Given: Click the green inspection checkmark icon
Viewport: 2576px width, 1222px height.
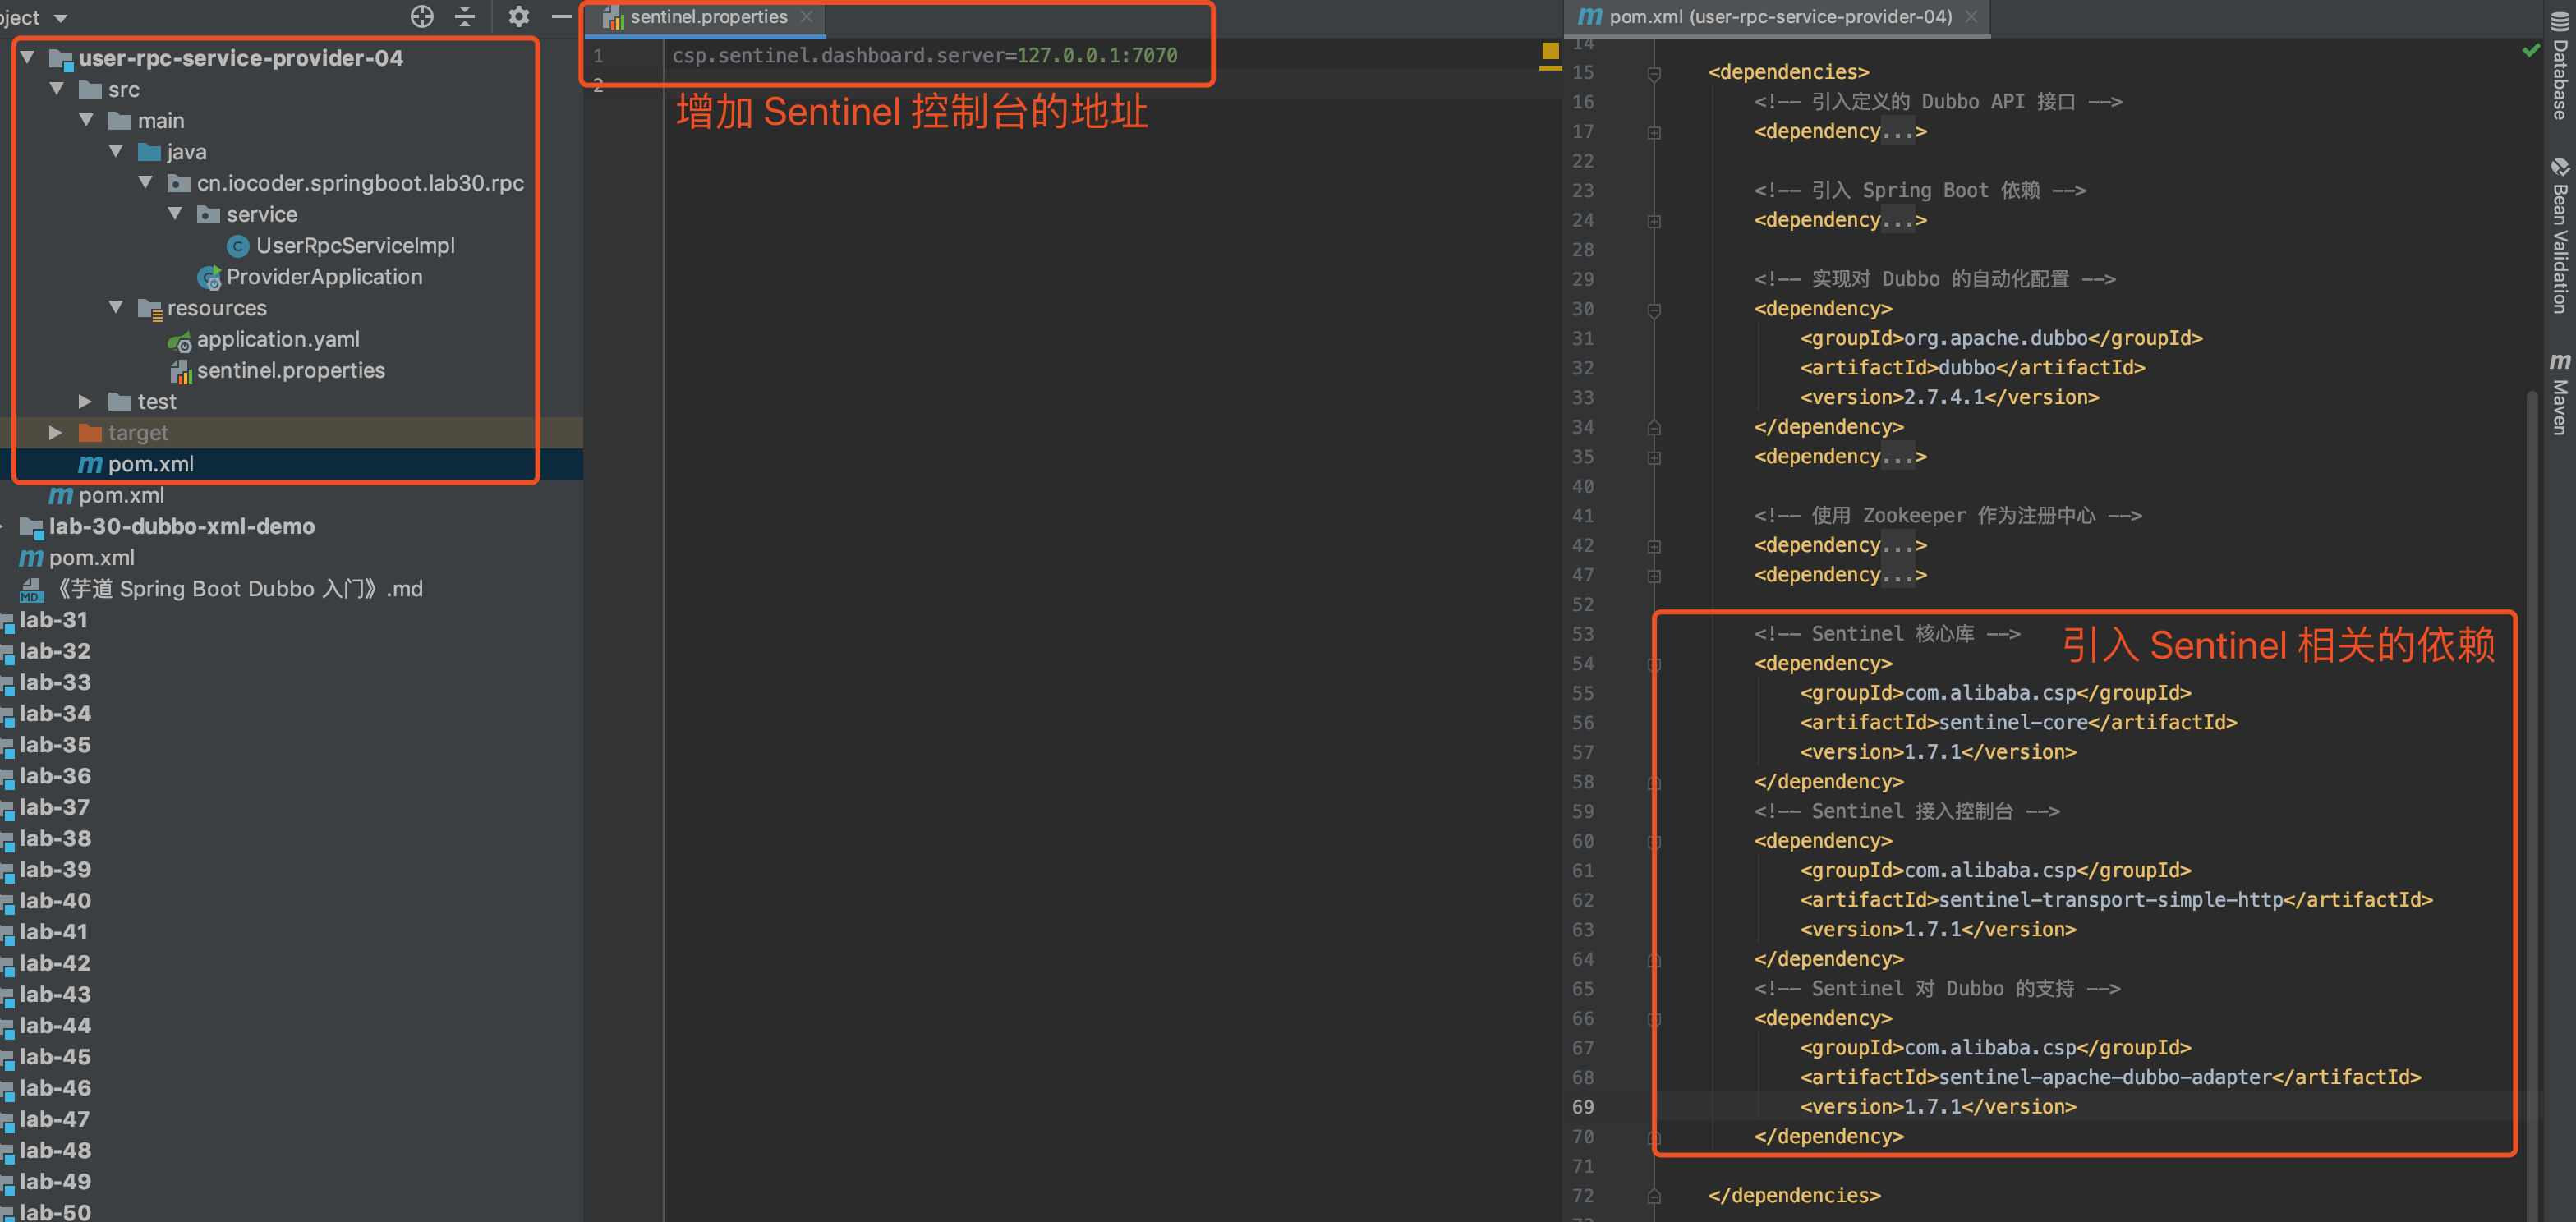Looking at the screenshot, I should click(x=2530, y=50).
